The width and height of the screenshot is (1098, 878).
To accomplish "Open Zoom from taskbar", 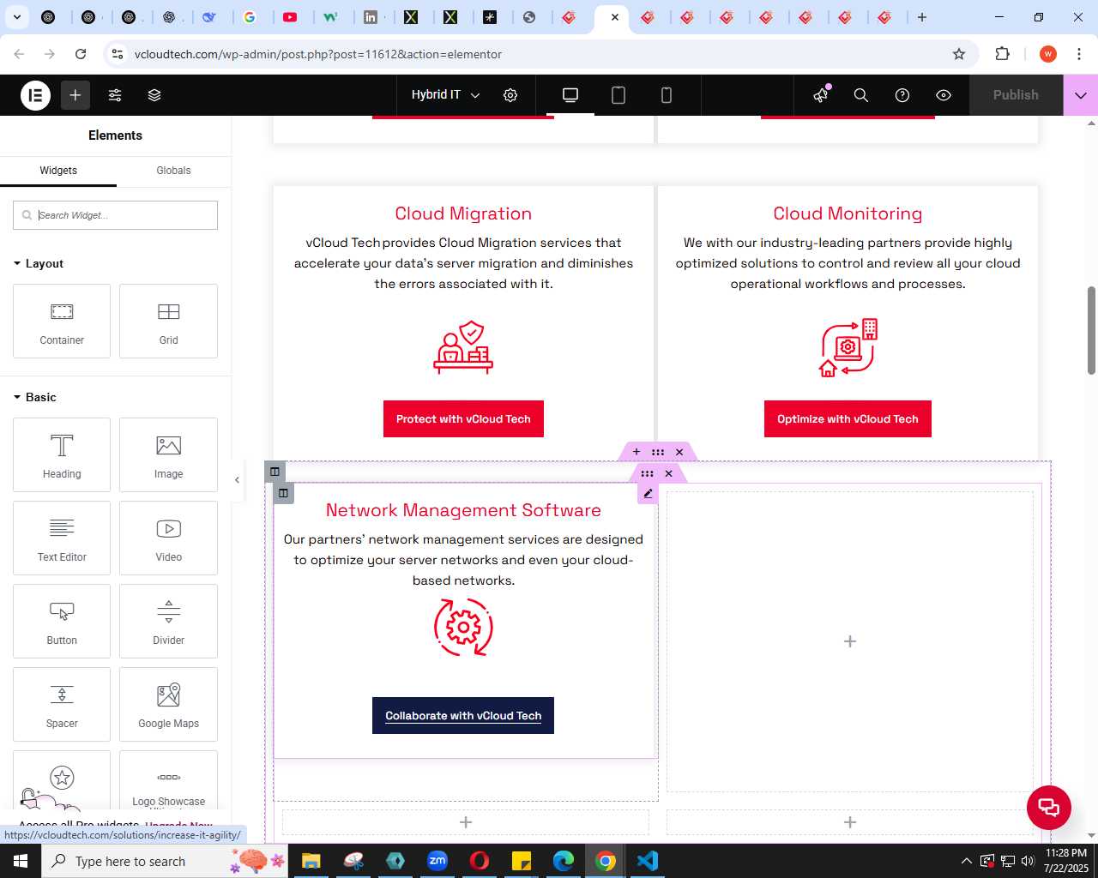I will [437, 861].
